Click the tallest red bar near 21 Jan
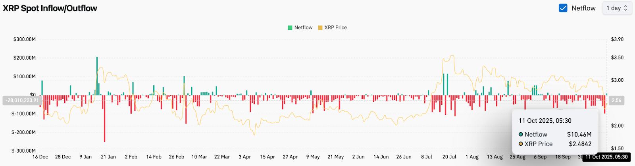Image resolution: width=635 pixels, height=166 pixels. coord(104,118)
